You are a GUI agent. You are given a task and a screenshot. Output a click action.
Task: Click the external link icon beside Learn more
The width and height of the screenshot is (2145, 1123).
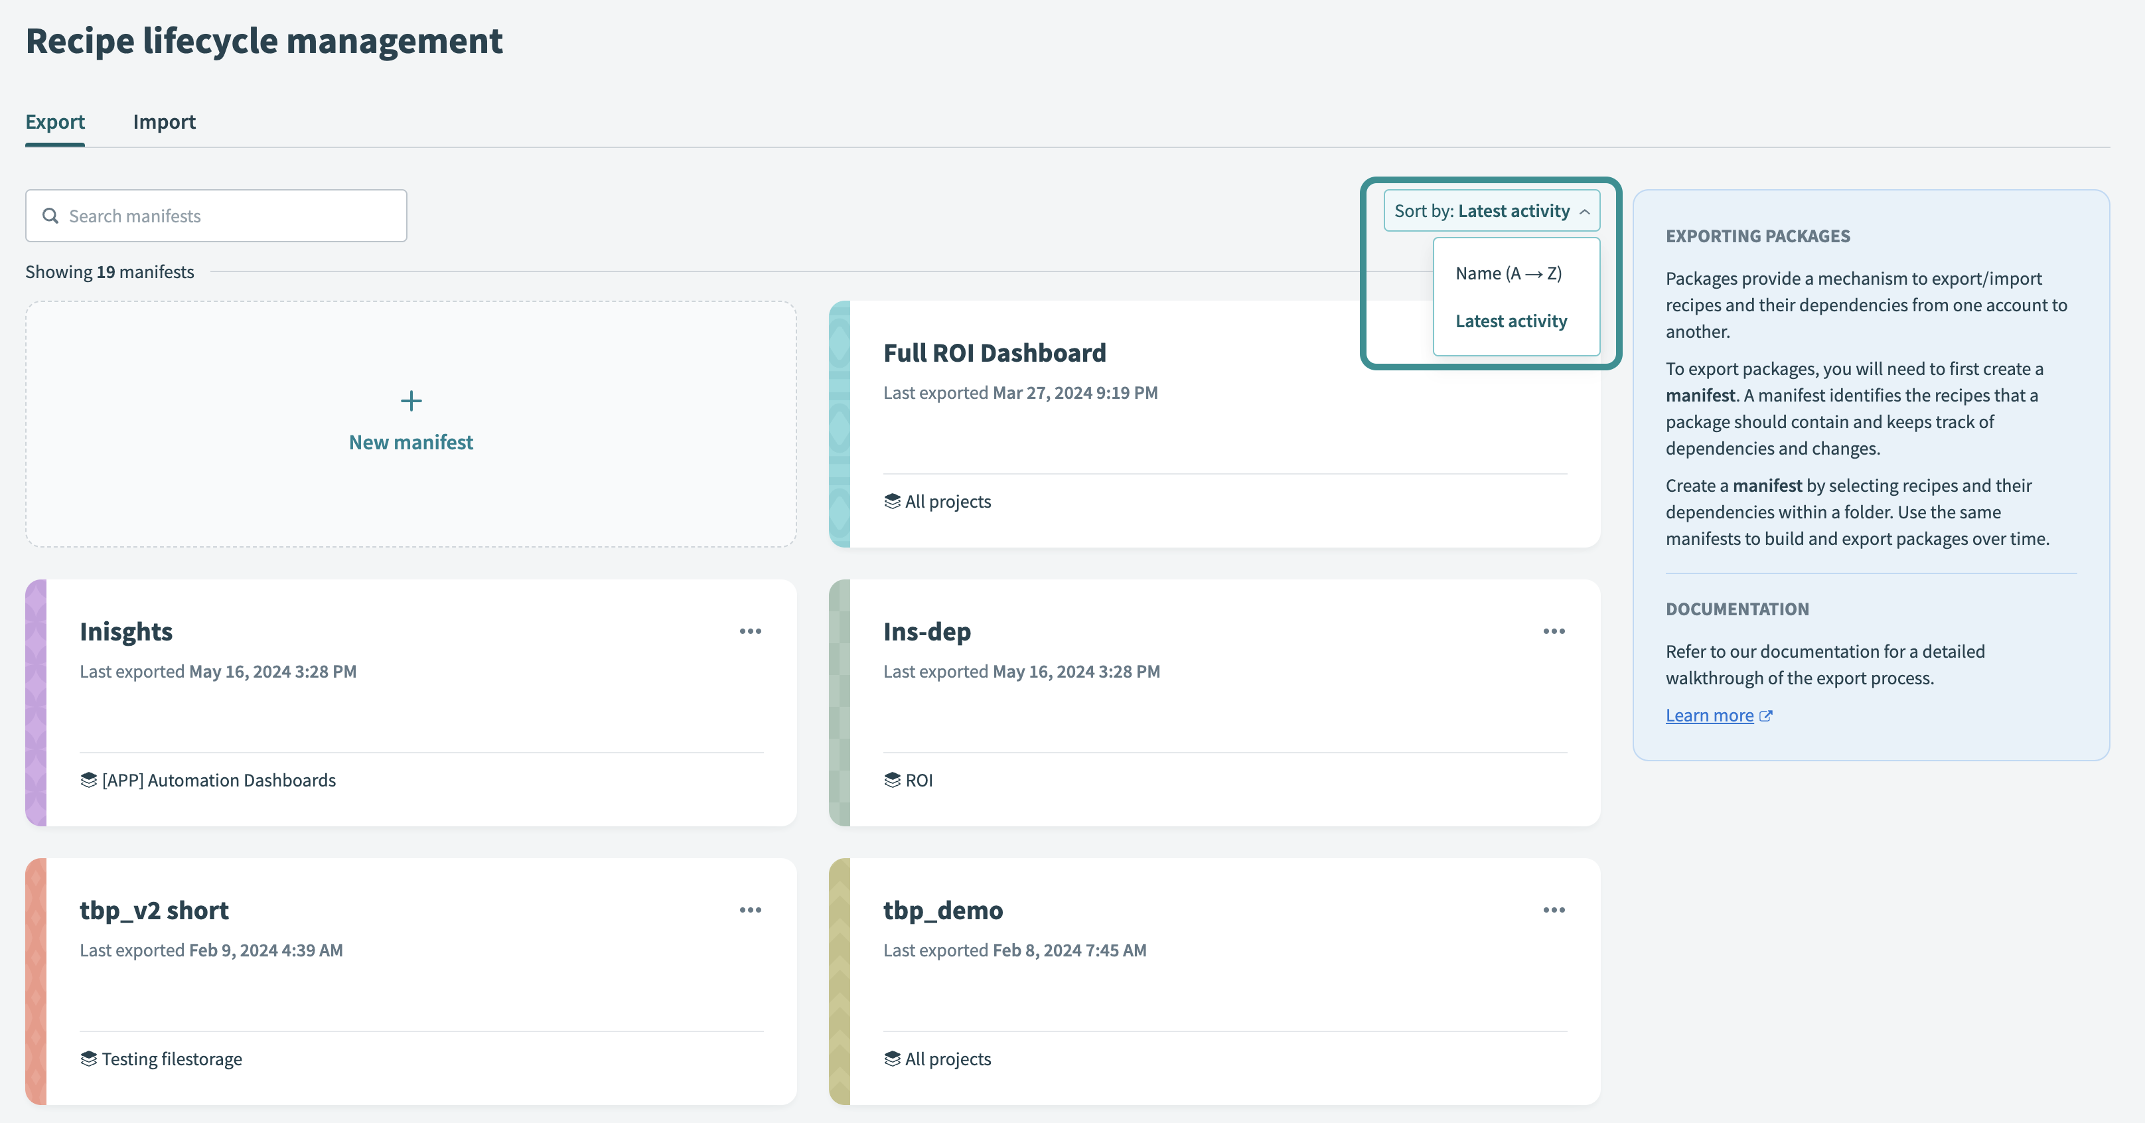[1765, 716]
